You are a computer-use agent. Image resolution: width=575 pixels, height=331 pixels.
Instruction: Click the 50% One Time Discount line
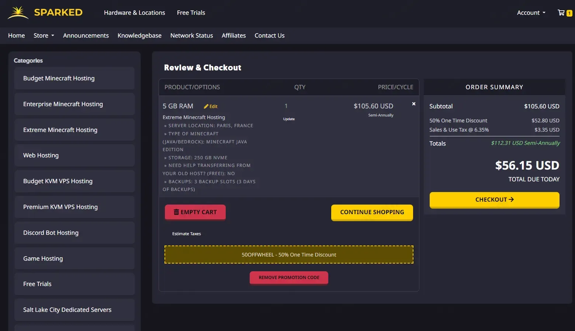click(x=458, y=121)
